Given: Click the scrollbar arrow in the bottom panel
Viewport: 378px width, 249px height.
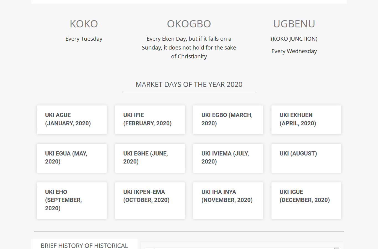Looking at the screenshot, I should (336, 248).
